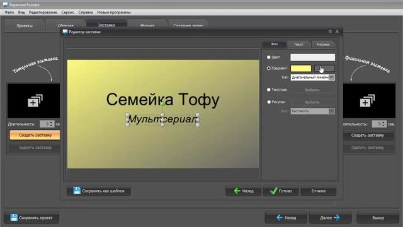Pick the yellow gradient start color swatch
Image resolution: width=403 pixels, height=227 pixels.
[301, 68]
